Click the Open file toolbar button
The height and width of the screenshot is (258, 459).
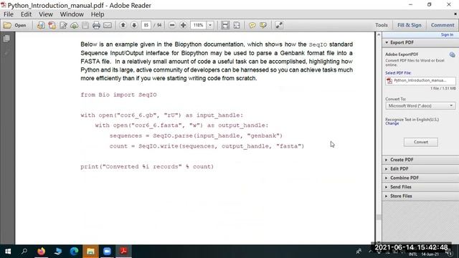[15, 26]
